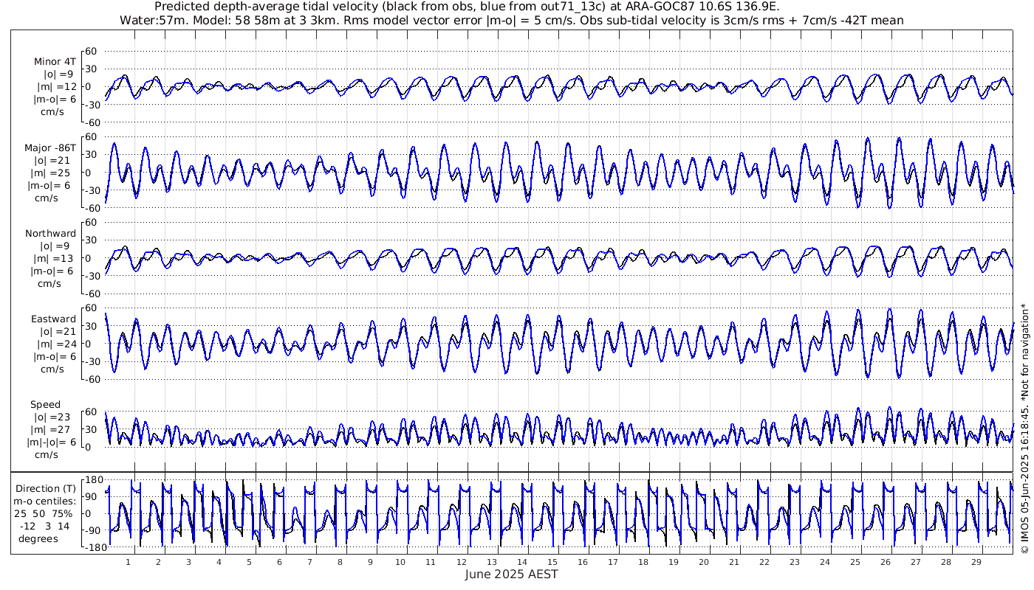
Task: Click '|m| =24' in the Eastward panel
Action: [57, 344]
